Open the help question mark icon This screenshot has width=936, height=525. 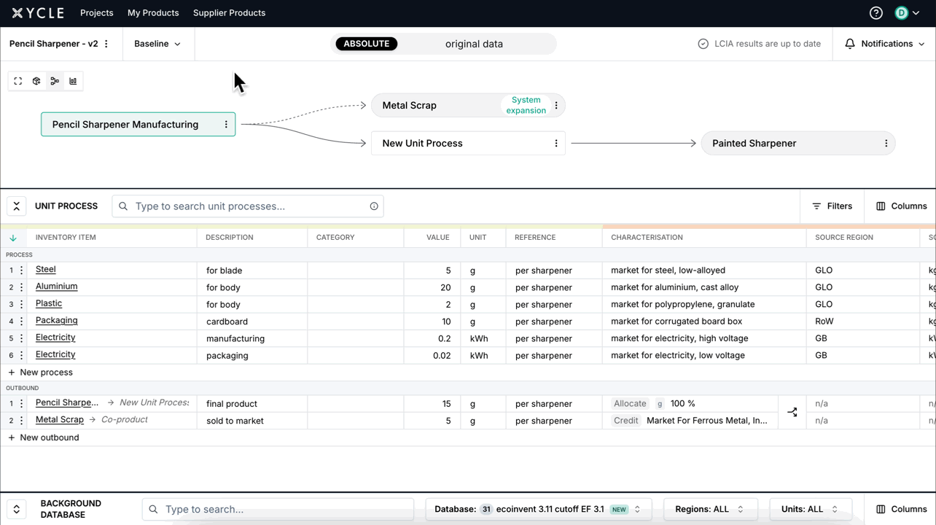(876, 13)
